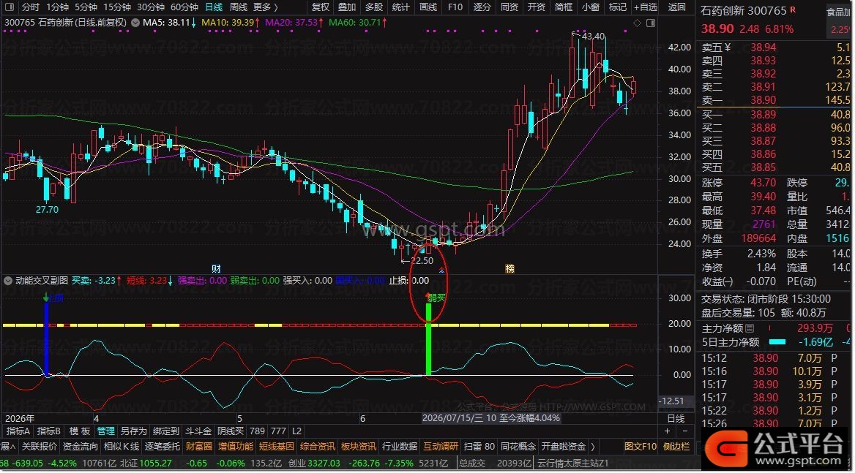855x473 pixels.
Task: Click the 主力净额 detail icon
Action: tap(750, 328)
